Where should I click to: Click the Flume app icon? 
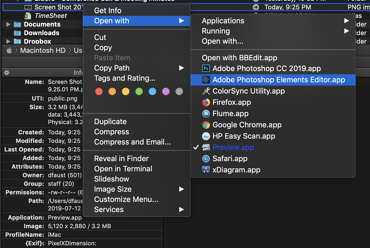point(206,114)
